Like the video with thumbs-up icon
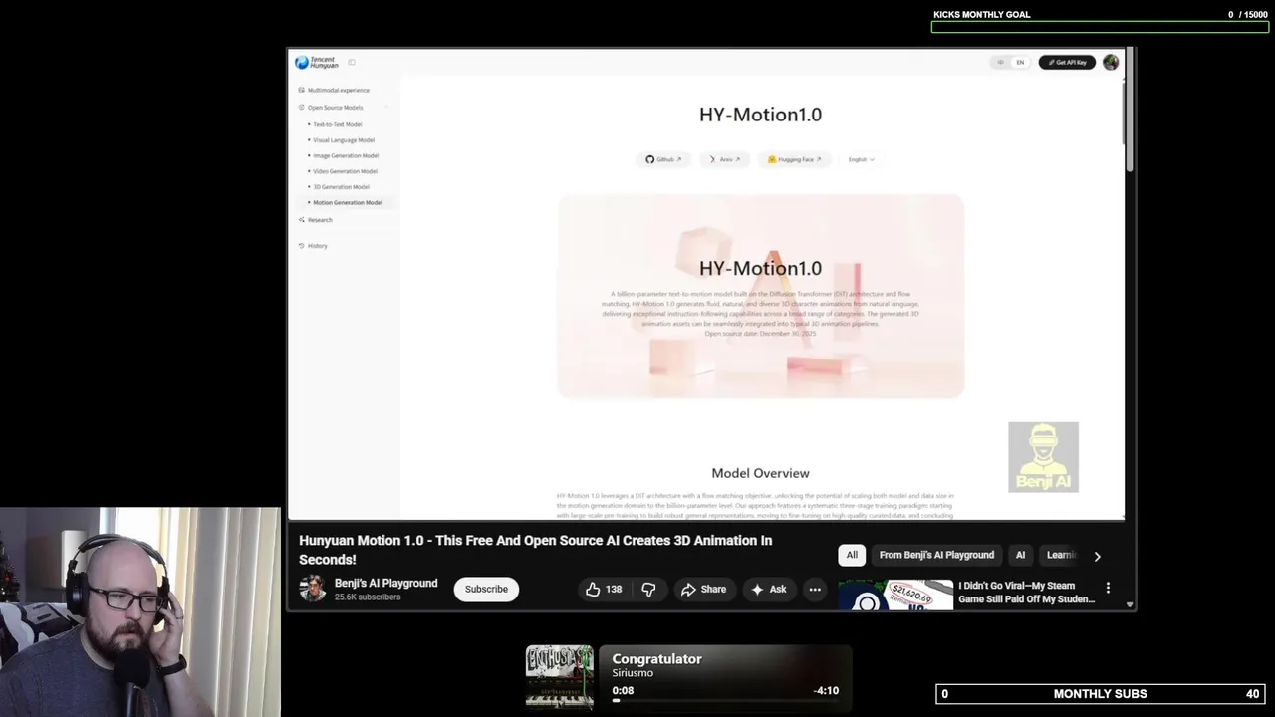 (x=593, y=589)
